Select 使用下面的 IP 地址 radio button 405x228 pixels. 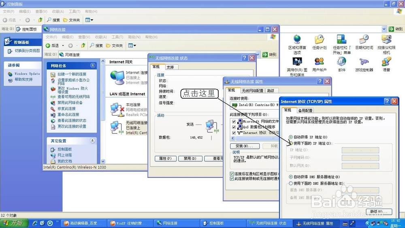tap(291, 143)
